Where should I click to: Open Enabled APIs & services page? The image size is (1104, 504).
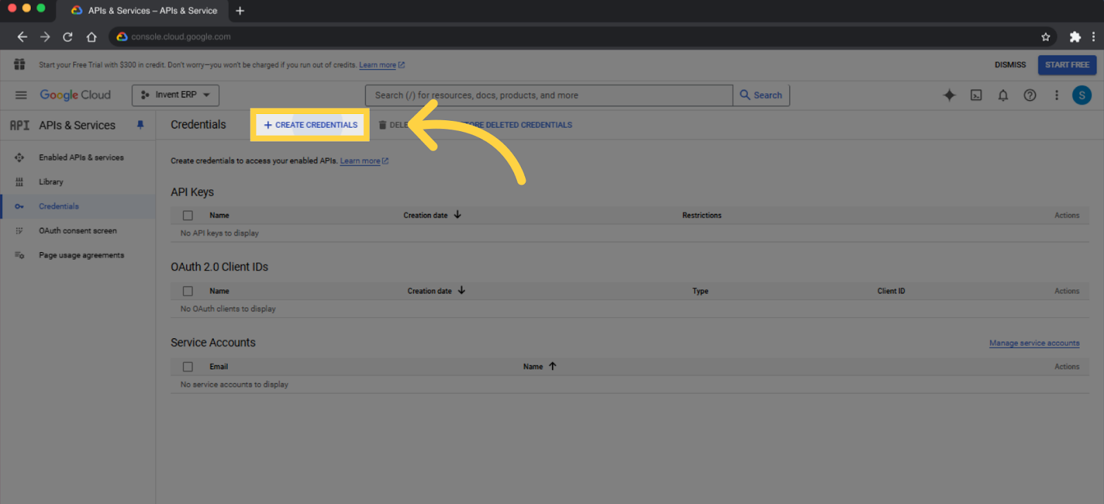click(x=81, y=157)
